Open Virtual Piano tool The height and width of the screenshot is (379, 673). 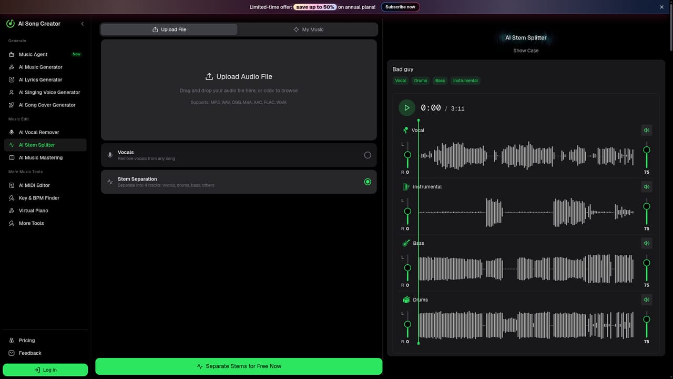pos(45,211)
